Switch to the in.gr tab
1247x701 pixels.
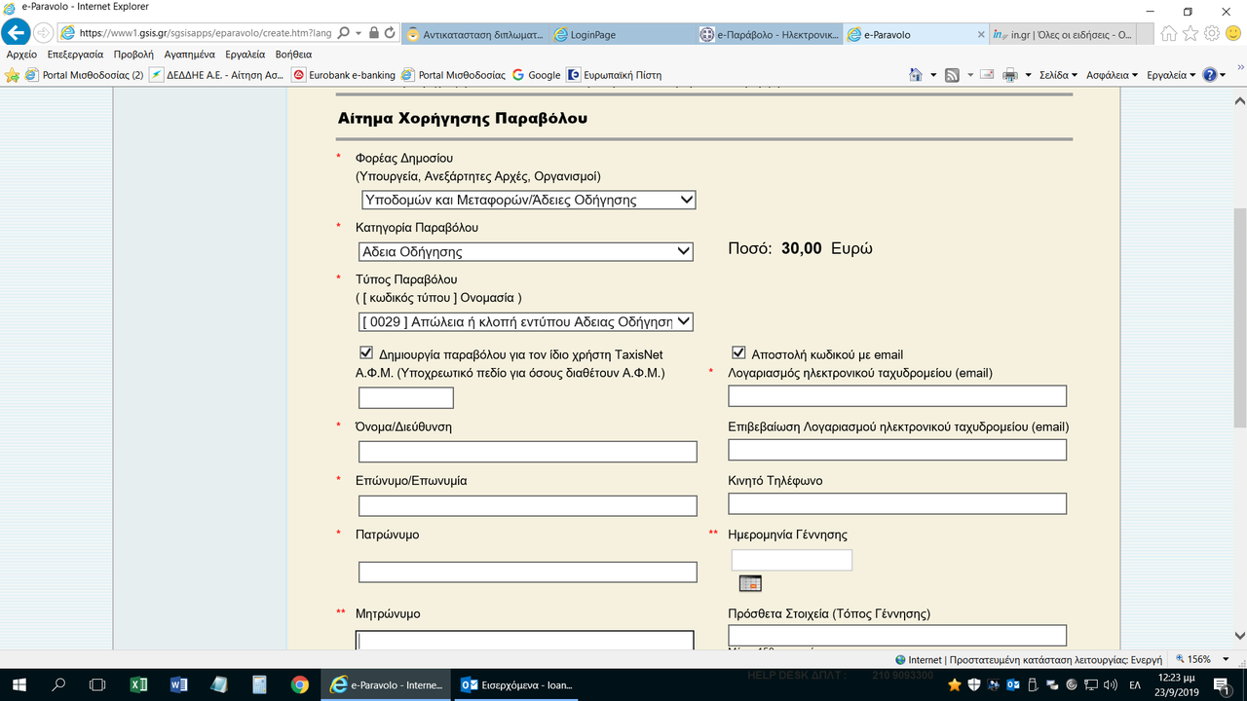click(x=1062, y=34)
